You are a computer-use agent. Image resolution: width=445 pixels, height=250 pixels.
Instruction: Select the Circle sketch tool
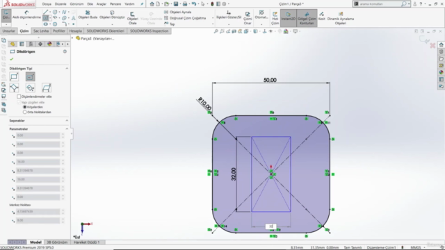coord(55,12)
